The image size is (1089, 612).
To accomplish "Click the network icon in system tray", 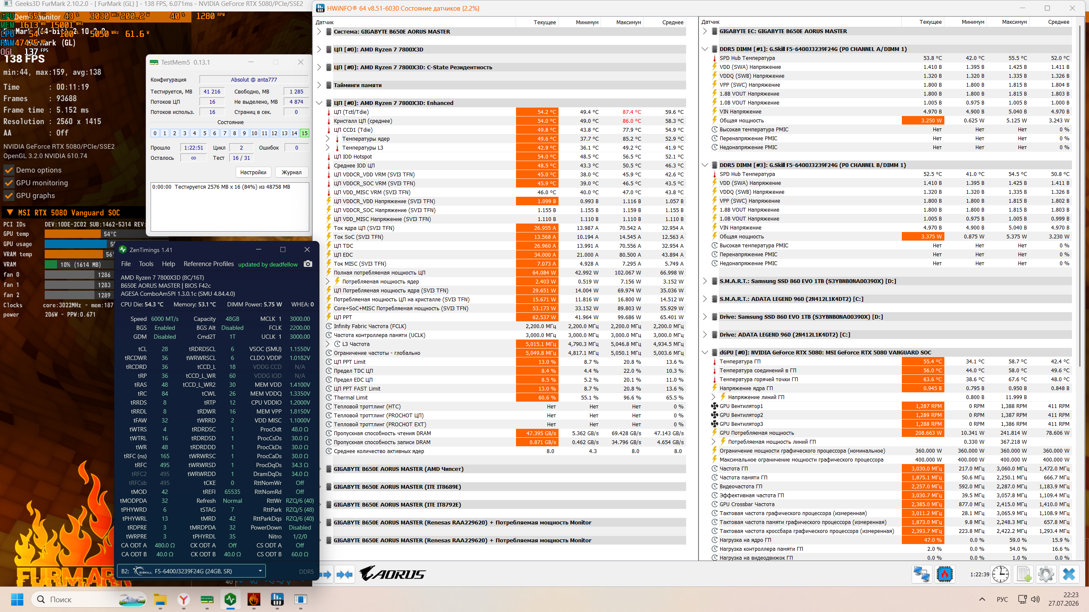I will point(1022,599).
